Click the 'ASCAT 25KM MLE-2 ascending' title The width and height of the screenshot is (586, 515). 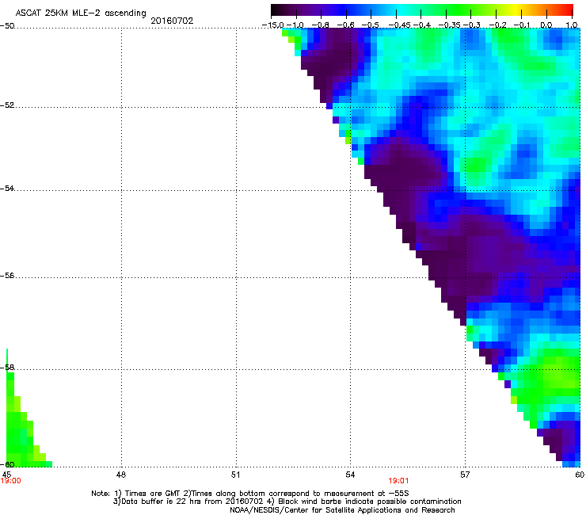coord(81,13)
